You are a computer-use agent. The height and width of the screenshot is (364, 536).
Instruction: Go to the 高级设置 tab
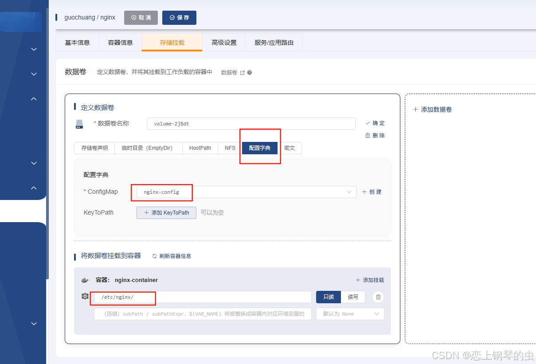[x=224, y=43]
